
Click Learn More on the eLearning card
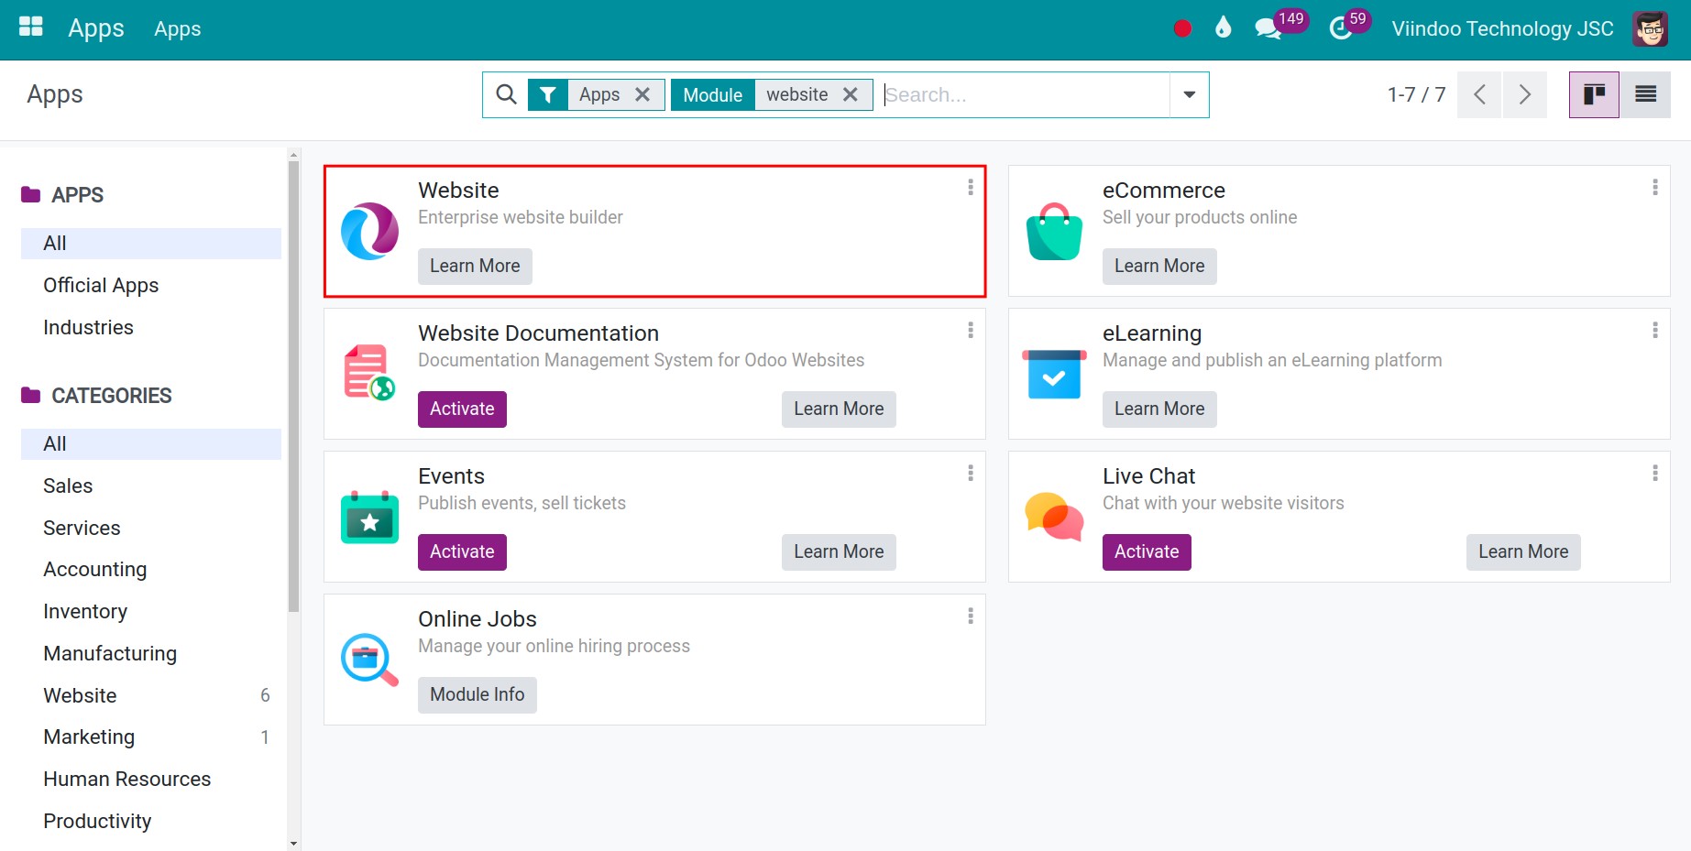[1159, 409]
